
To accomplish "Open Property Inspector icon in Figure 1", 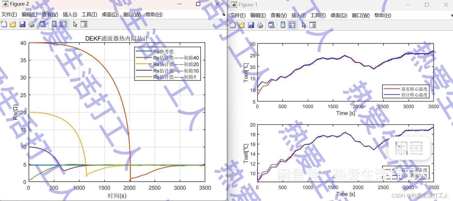I will tap(313, 25).
